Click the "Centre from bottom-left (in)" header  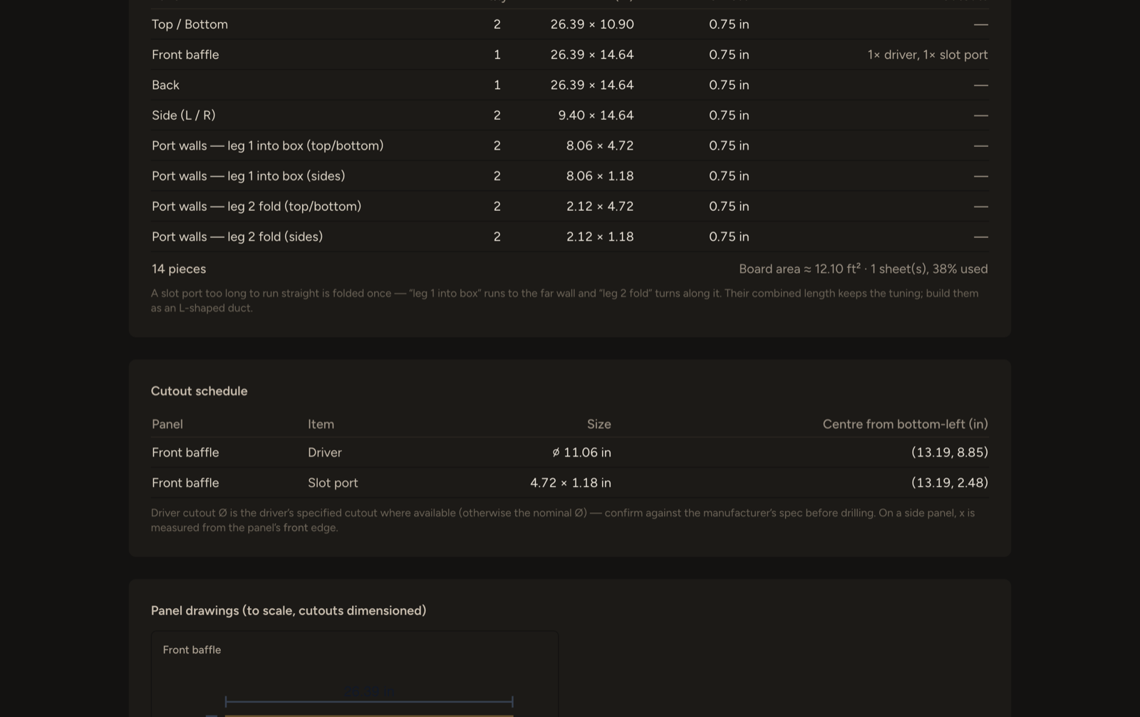[906, 424]
